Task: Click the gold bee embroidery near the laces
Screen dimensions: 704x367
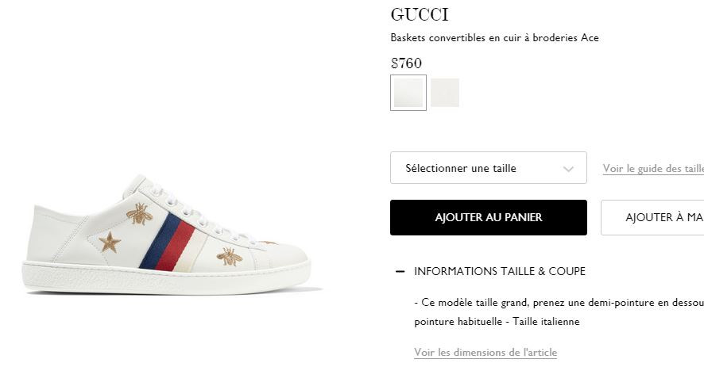Action: pos(140,214)
